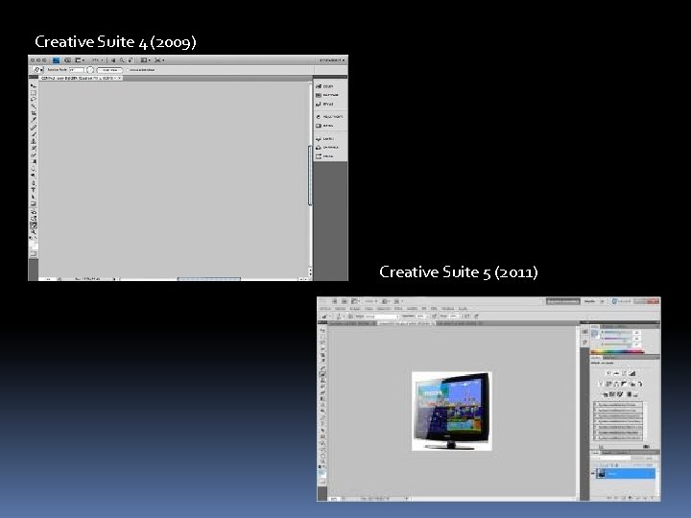The image size is (691, 518).
Task: Open the Color panel icon in CS4 dock
Action: pos(319,86)
